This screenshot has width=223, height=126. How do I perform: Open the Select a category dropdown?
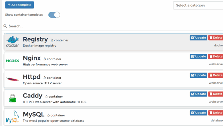(198, 6)
